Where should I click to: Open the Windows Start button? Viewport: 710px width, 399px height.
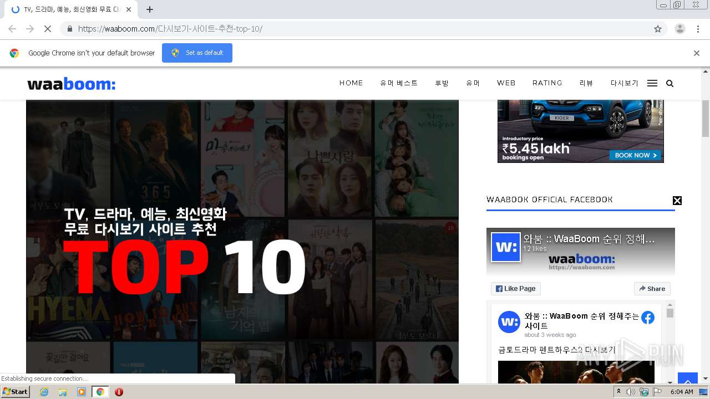[x=16, y=391]
